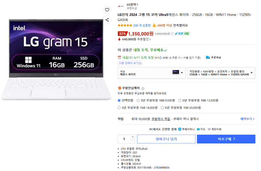Click the 1,350,000원 price
The image size is (261, 171).
(141, 34)
